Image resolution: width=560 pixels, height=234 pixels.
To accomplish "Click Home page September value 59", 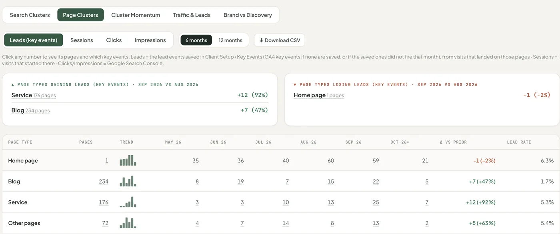I will [376, 161].
